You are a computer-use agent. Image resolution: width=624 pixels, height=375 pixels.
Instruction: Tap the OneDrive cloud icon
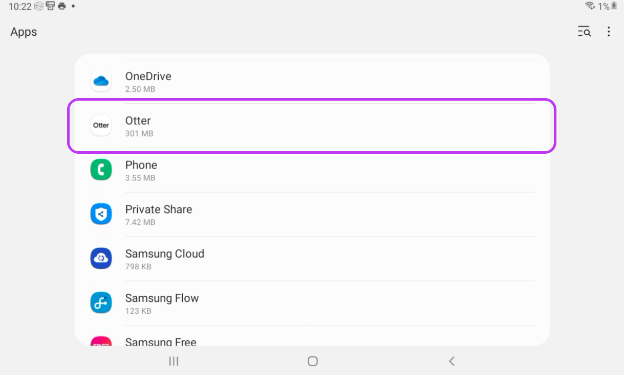tap(101, 81)
